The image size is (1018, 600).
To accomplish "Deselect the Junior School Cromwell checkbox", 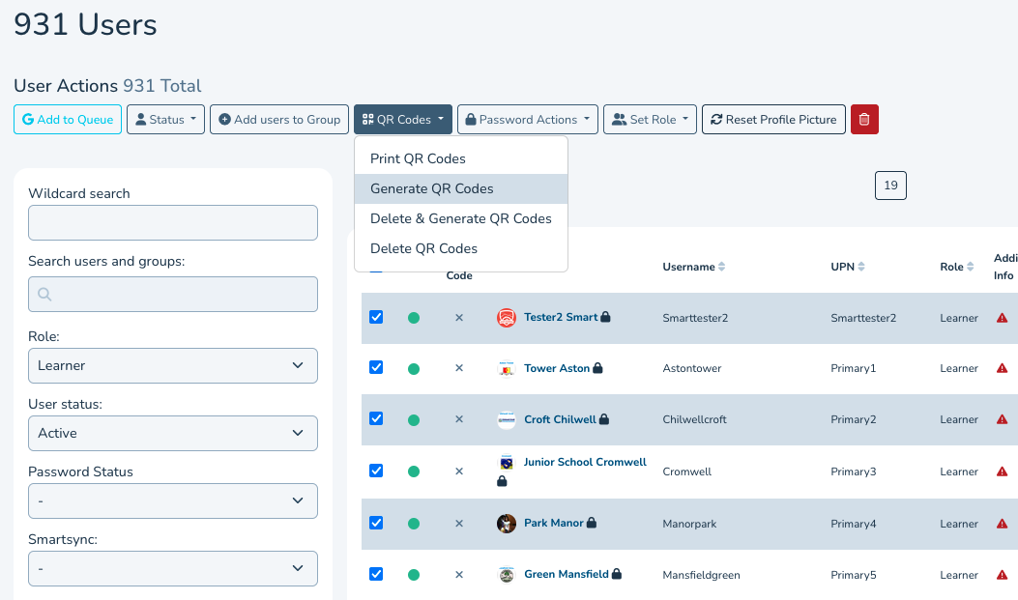I will (376, 471).
